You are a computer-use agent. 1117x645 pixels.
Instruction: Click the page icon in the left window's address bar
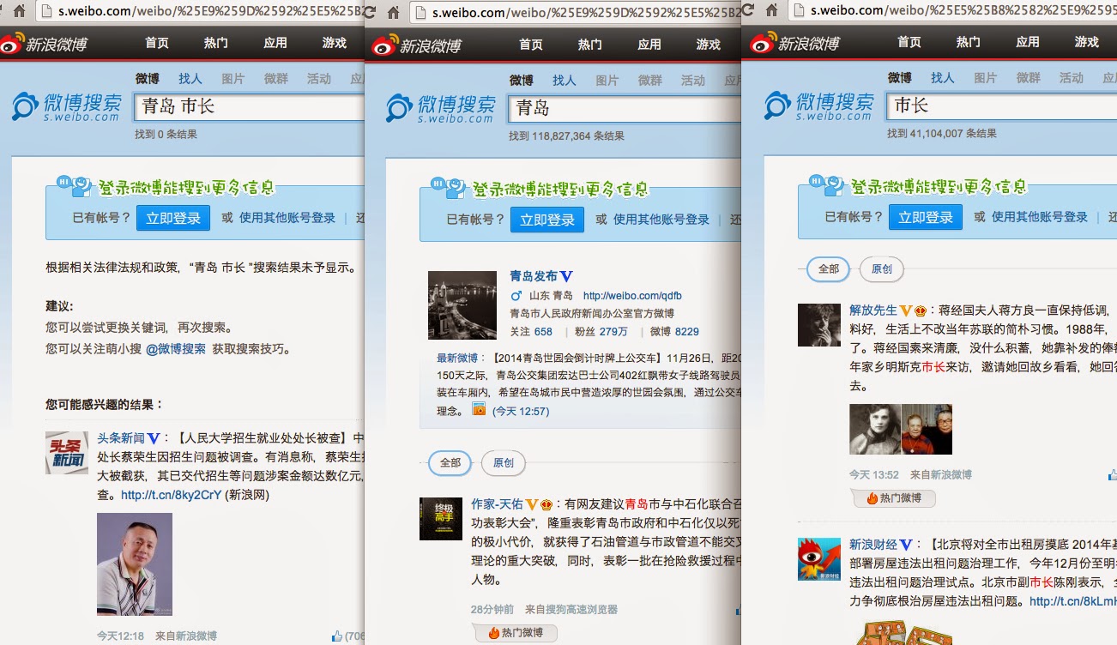click(x=48, y=11)
